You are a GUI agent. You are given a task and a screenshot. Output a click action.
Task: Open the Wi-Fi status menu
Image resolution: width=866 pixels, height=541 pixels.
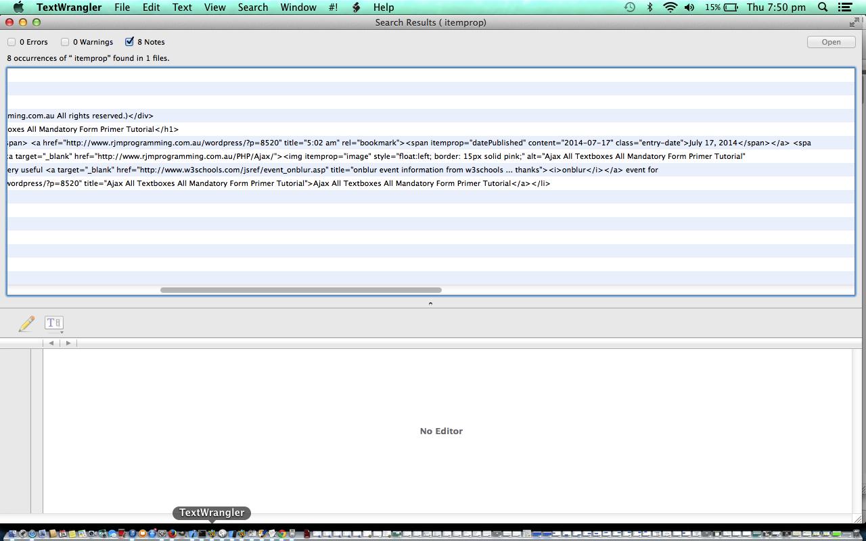point(670,7)
